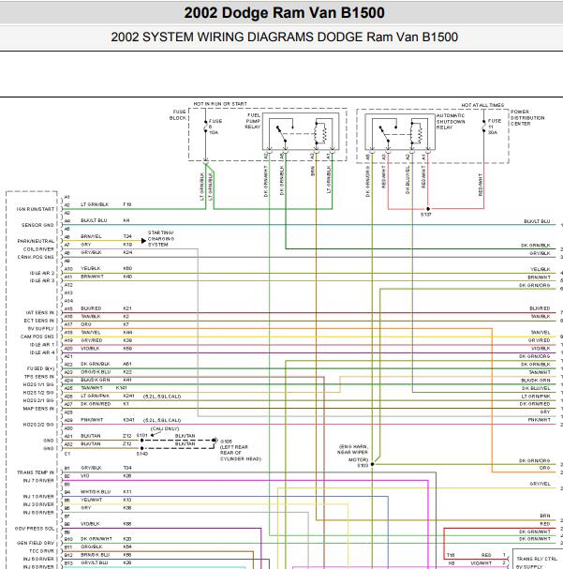
Task: Click the 'IAT SENS IN' label
Action: click(40, 312)
